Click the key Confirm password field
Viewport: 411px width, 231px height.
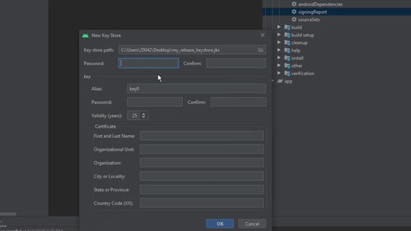238,102
